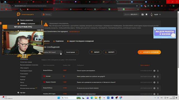Click the orange warning triangle icon
Image resolution: width=179 pixels, height=100 pixels.
46,24
